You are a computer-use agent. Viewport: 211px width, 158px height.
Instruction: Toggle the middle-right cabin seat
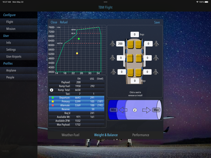[139, 58]
